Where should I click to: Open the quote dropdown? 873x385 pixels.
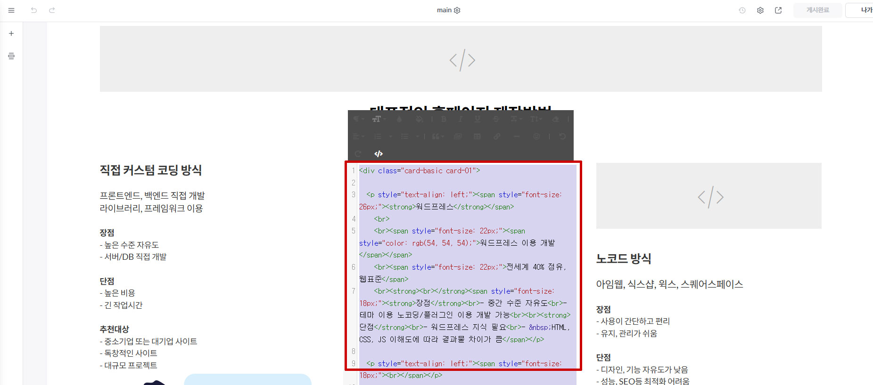tap(438, 136)
